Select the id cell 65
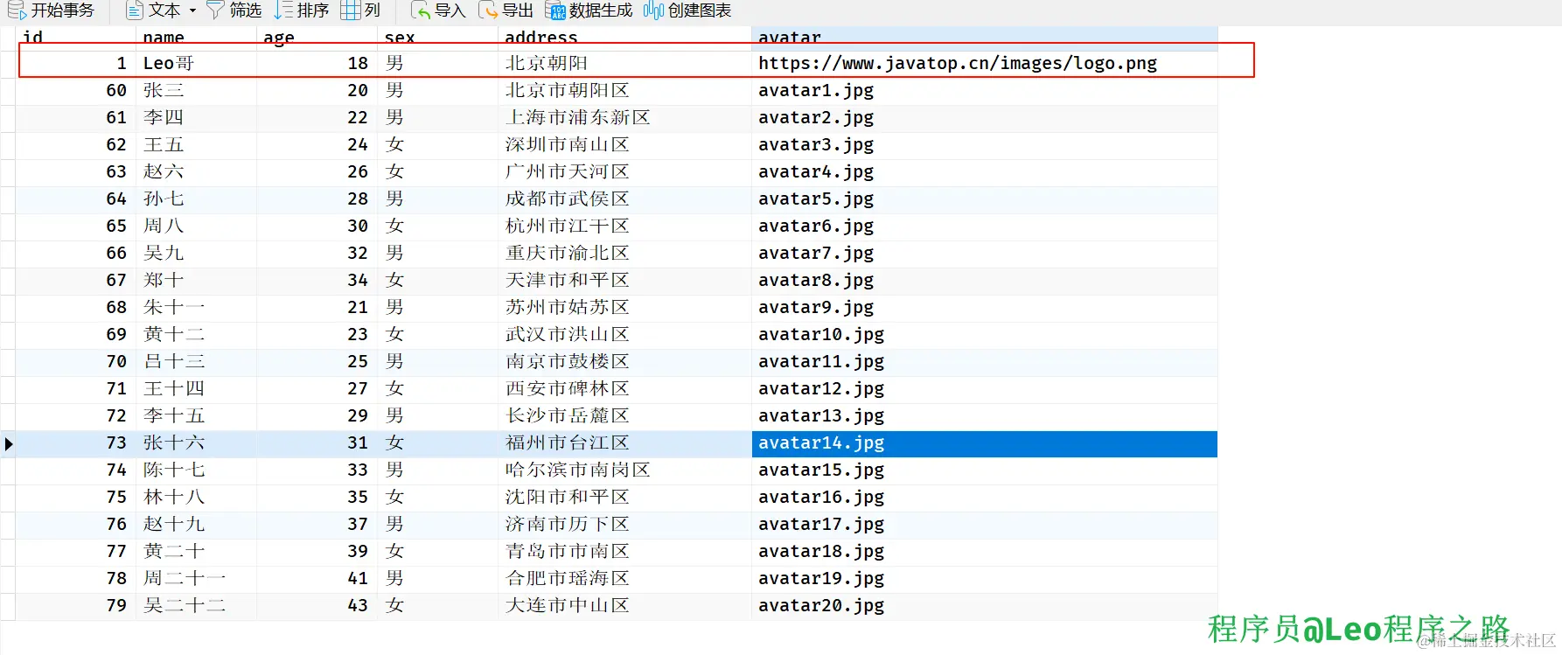 pos(75,226)
